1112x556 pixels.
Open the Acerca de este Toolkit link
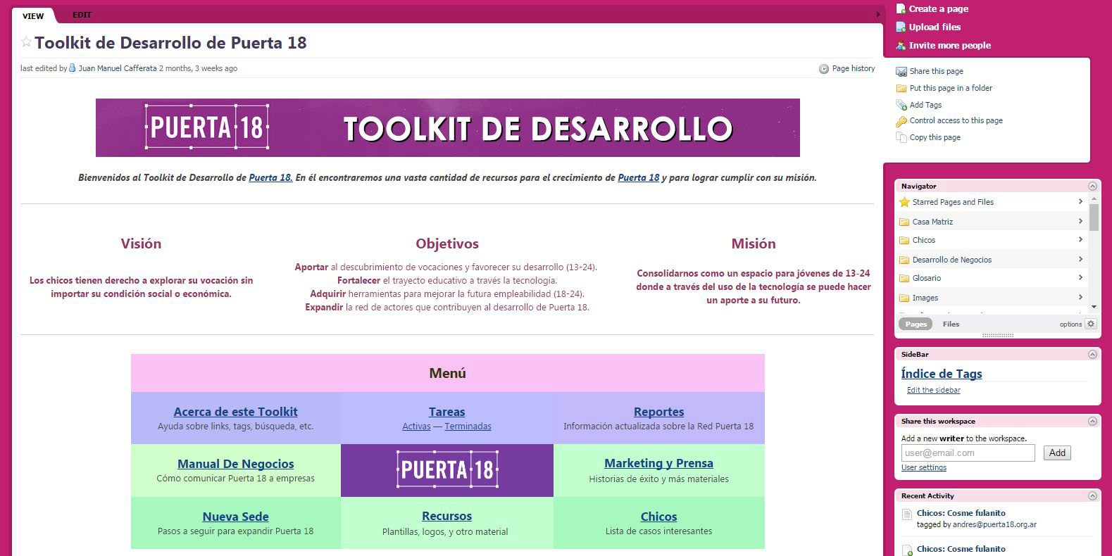coord(235,412)
